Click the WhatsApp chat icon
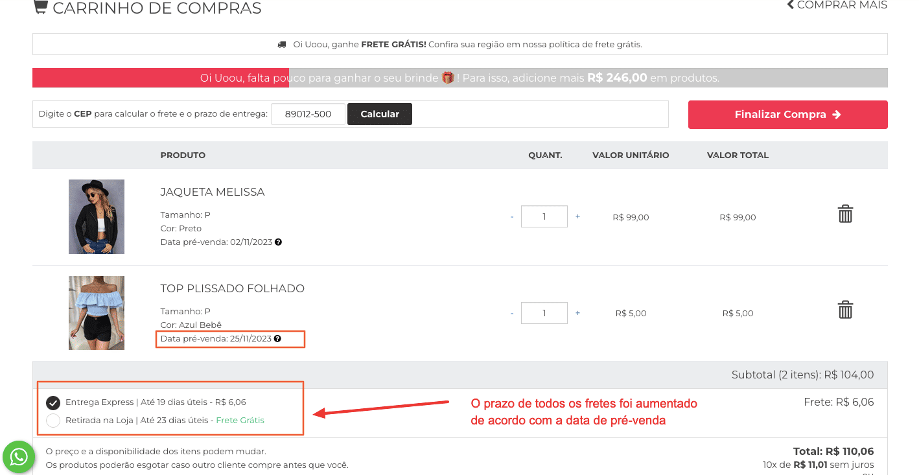The height and width of the screenshot is (475, 919). point(19,457)
